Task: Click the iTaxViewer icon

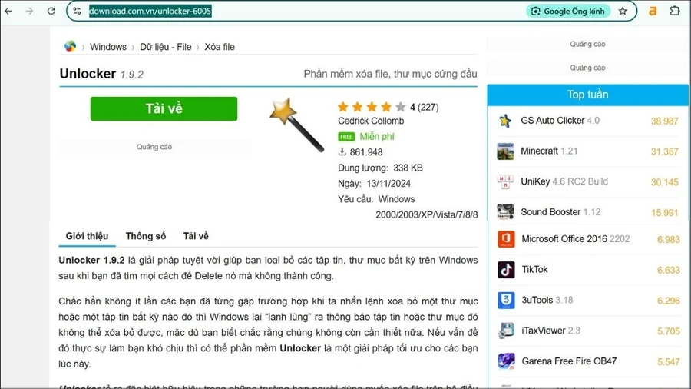Action: [x=506, y=331]
